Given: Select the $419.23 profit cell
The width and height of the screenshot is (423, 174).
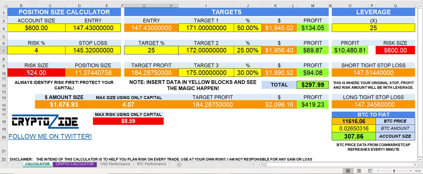Looking at the screenshot, I should coord(312,104).
